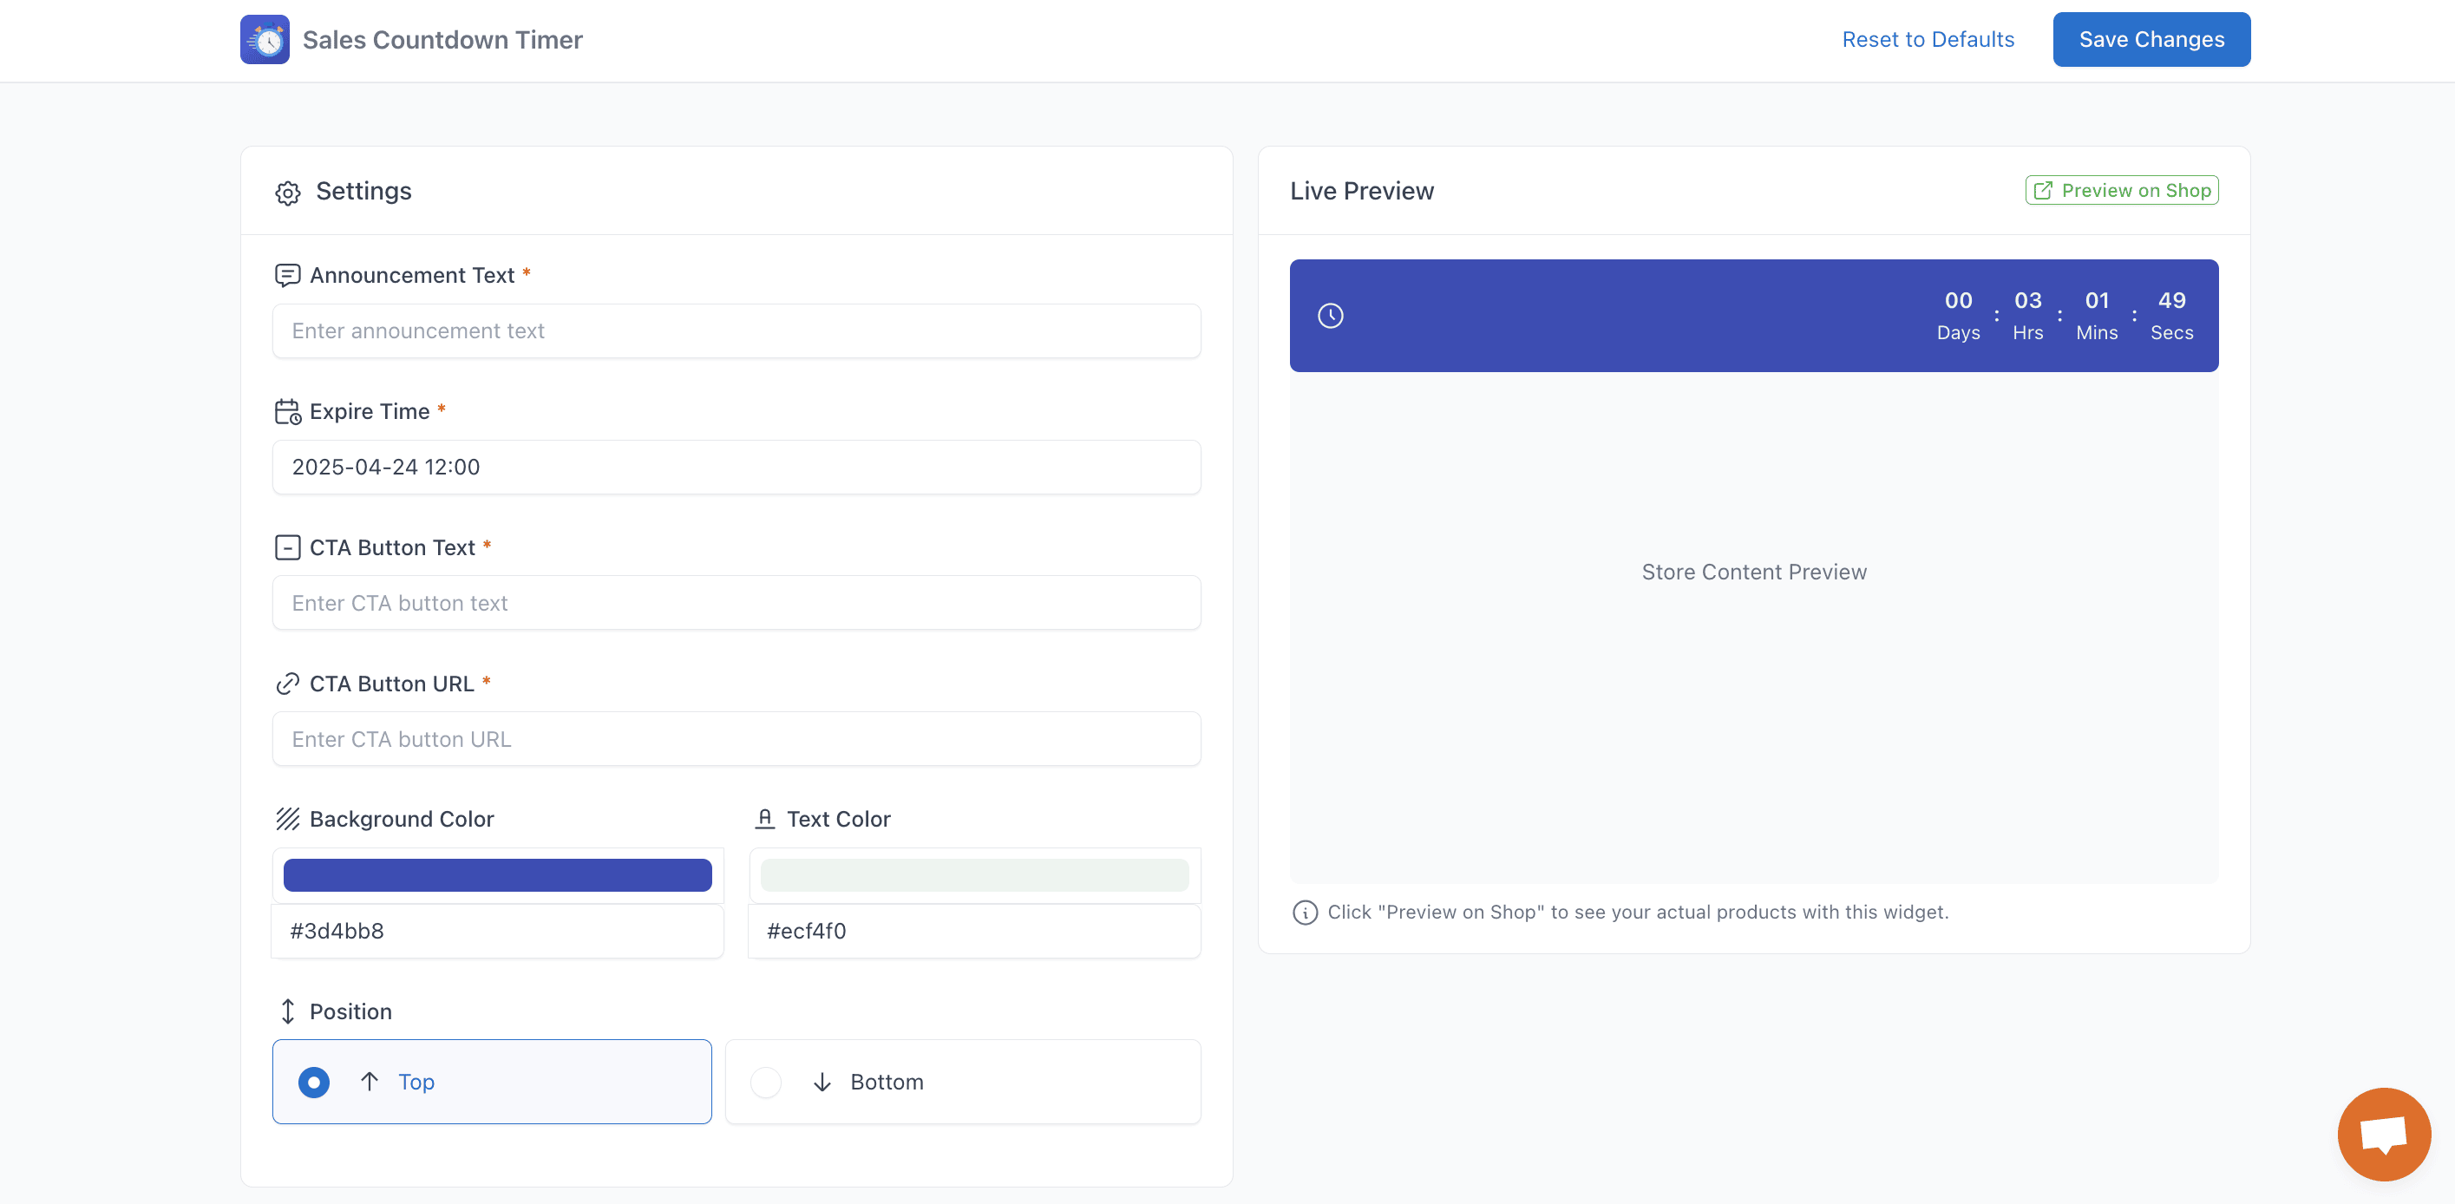Click the Expire Time calendar icon
This screenshot has height=1204, width=2455.
[287, 412]
